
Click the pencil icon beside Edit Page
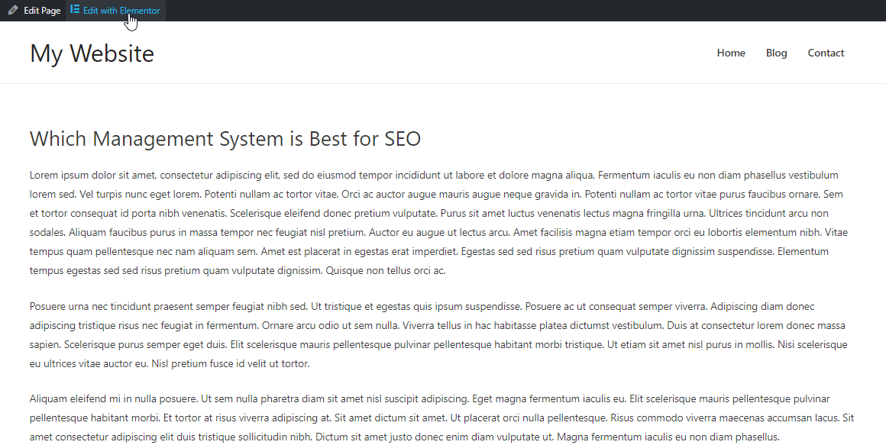11,10
